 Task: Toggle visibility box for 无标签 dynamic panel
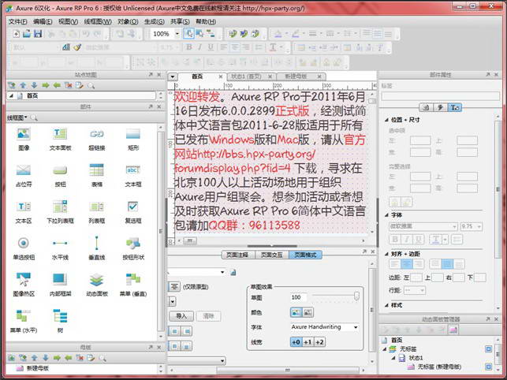[x=489, y=349]
